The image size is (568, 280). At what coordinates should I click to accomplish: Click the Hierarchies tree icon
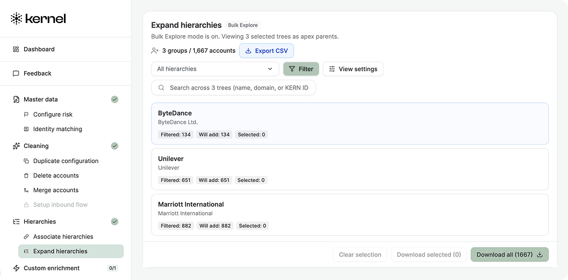coord(16,221)
